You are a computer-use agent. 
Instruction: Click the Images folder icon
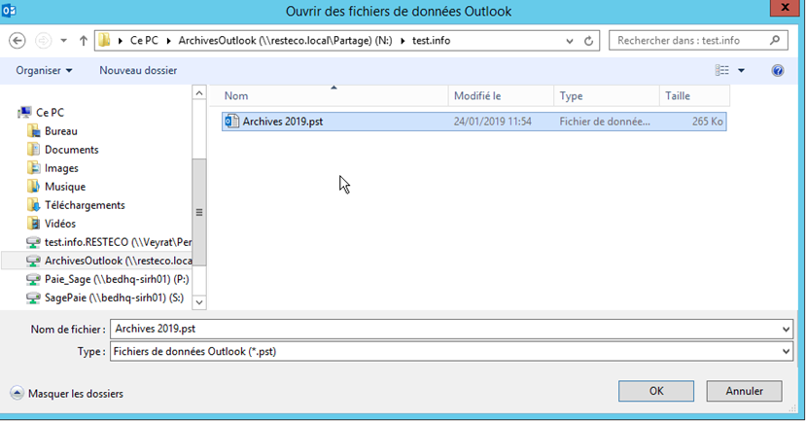(x=33, y=168)
